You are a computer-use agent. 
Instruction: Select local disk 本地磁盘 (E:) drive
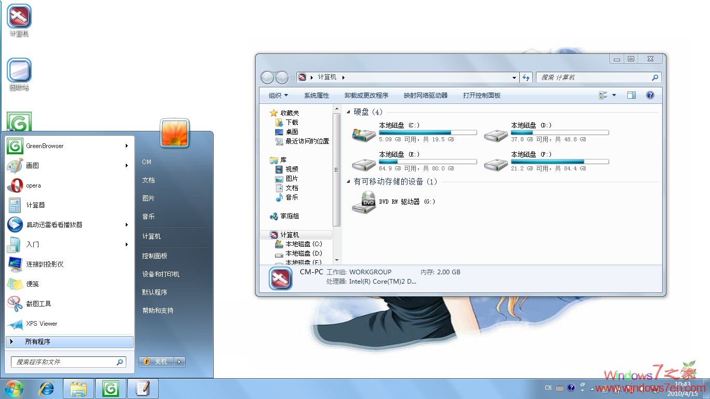[x=414, y=162]
